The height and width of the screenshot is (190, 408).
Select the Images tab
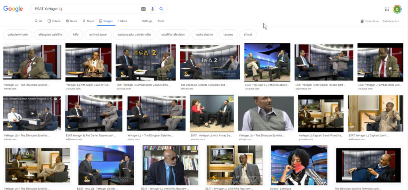click(x=106, y=21)
